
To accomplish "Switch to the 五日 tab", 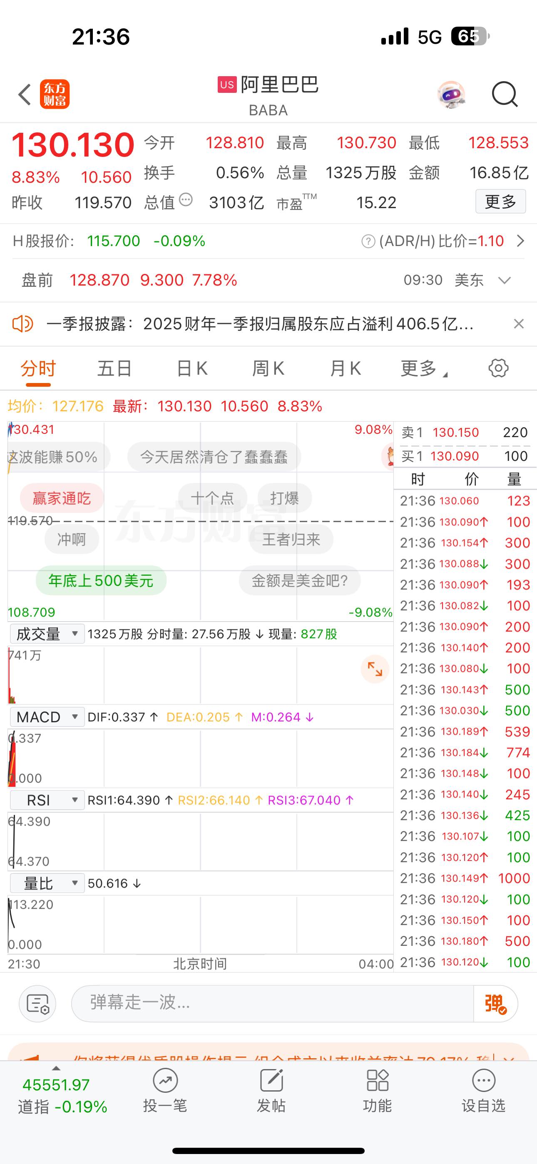I will [x=114, y=369].
